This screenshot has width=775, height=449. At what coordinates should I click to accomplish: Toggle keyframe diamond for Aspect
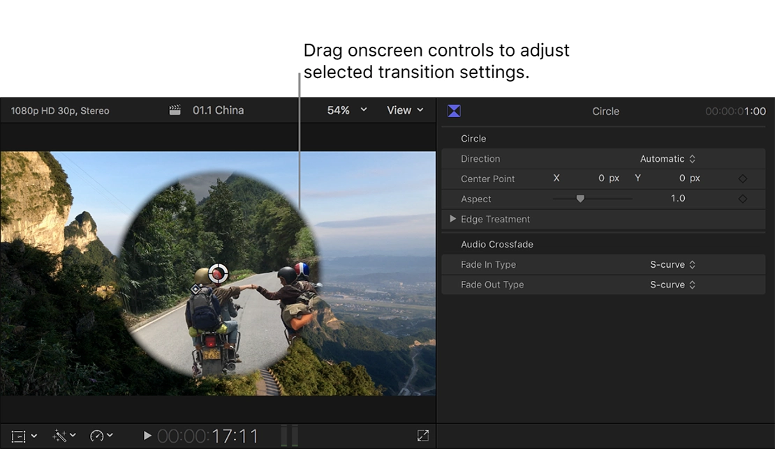tap(743, 199)
